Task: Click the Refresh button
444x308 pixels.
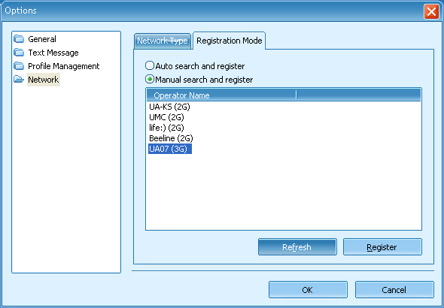Action: (297, 247)
